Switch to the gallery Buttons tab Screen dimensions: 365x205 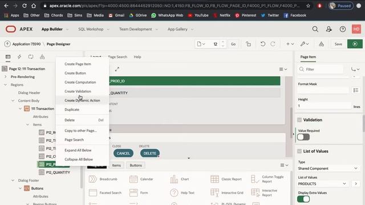[136, 165]
